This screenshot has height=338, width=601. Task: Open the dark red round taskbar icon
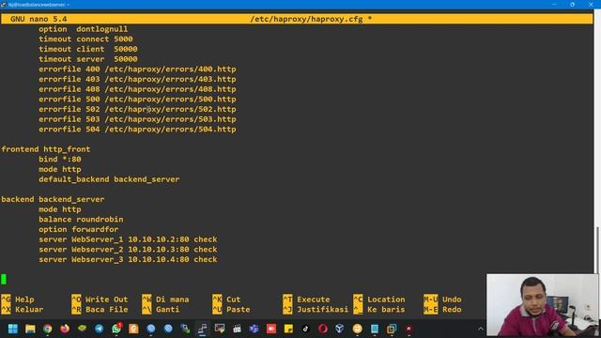point(409,329)
